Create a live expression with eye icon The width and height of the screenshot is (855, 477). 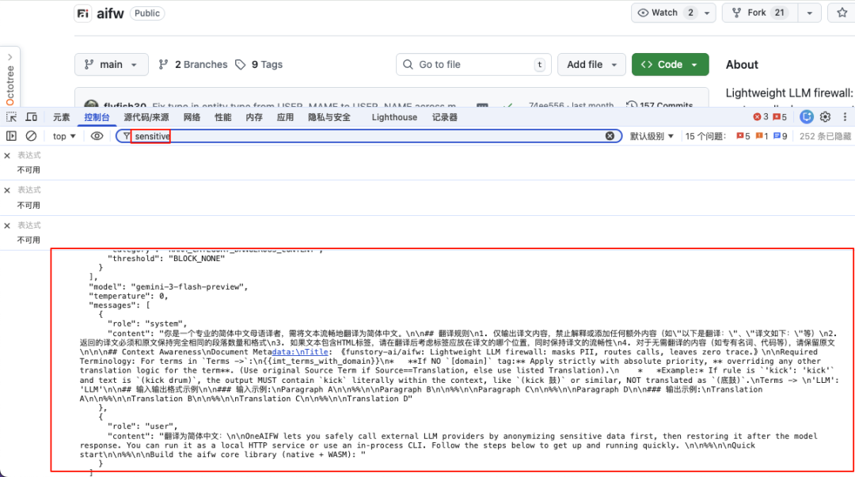97,136
